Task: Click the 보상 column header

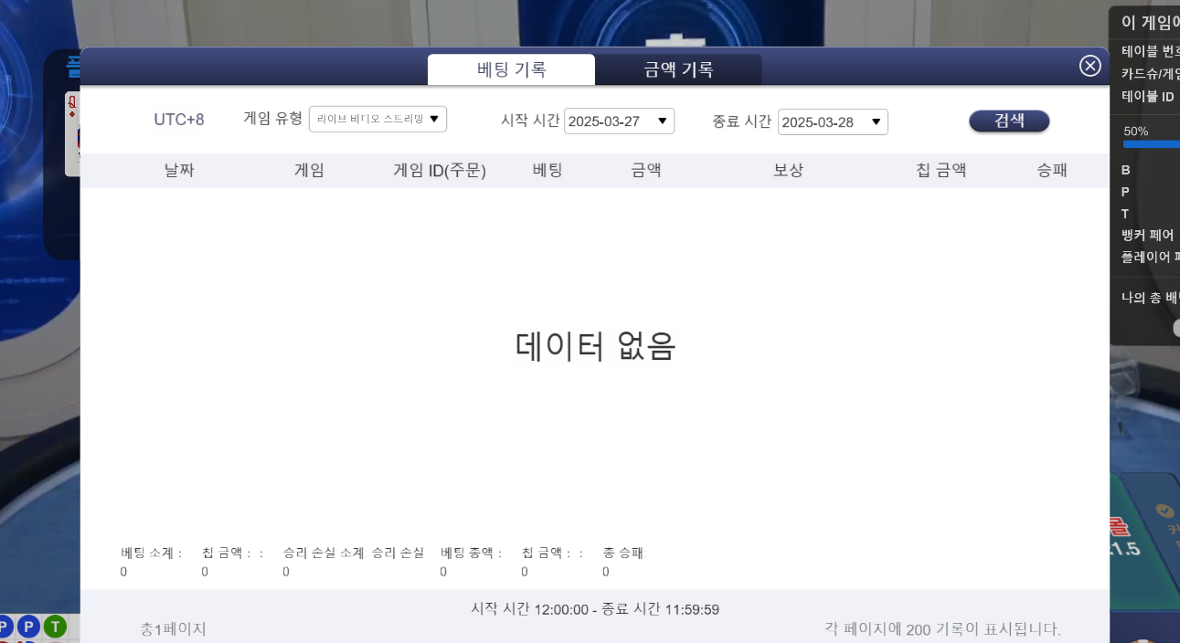Action: pos(788,171)
